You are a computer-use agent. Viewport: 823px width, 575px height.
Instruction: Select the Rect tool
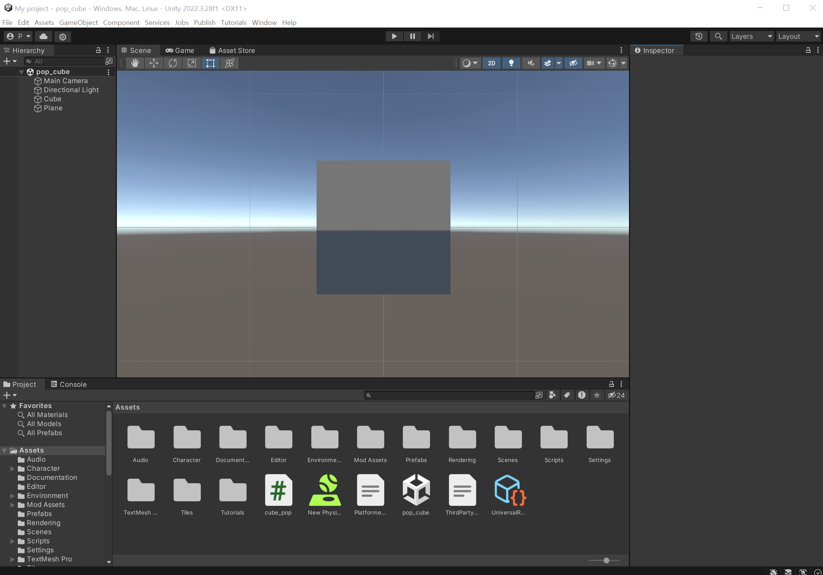tap(211, 63)
